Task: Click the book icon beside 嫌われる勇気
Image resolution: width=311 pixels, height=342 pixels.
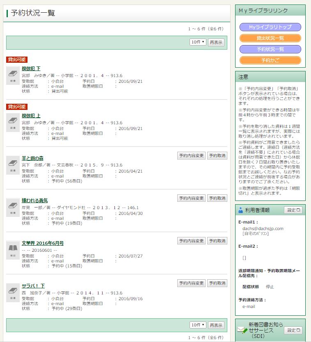Action: tap(13, 208)
